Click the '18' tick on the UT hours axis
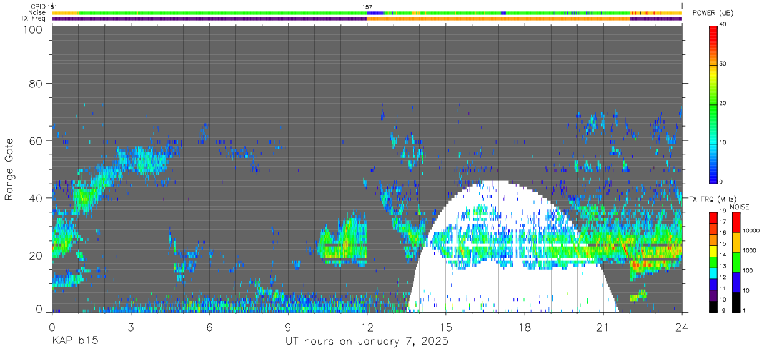The width and height of the screenshot is (767, 354). [x=525, y=327]
